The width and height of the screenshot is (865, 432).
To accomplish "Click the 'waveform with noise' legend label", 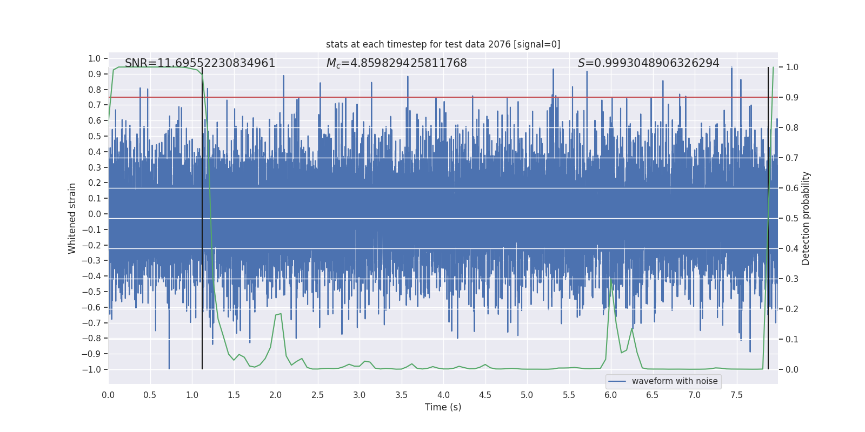I will click(x=675, y=381).
